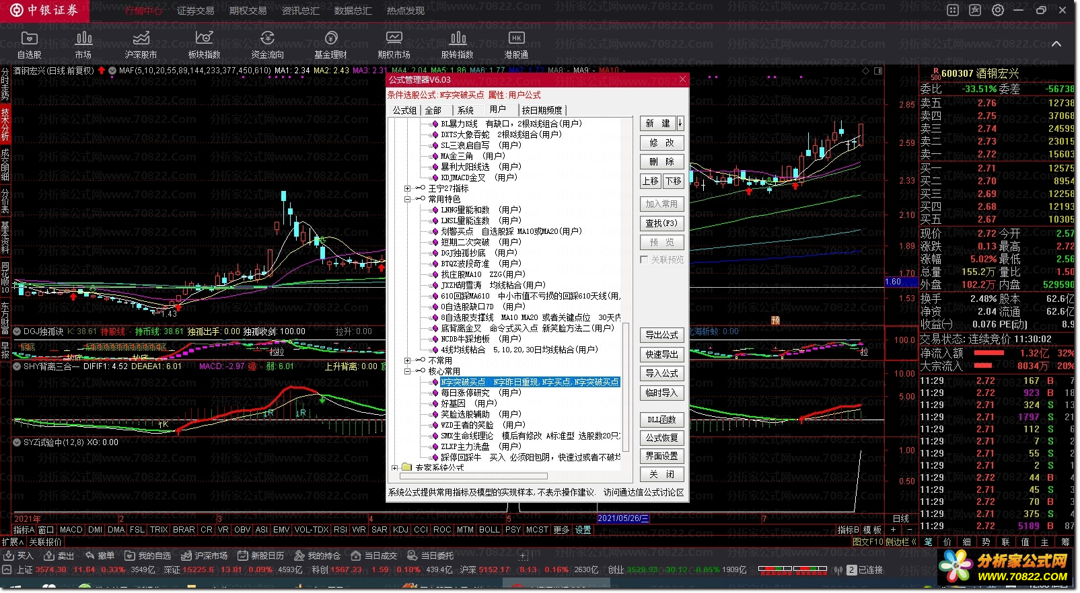1080x593 pixels.
Task: Click the 界面设置 button
Action: (662, 456)
